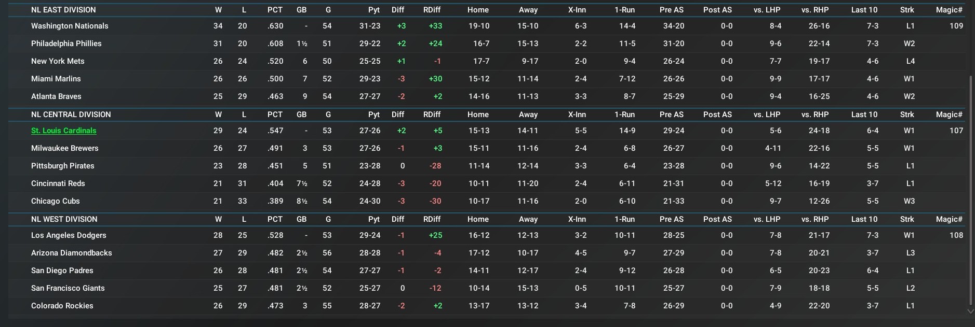Click the NL WEST DIVISION header label
975x327 pixels.
tap(64, 219)
